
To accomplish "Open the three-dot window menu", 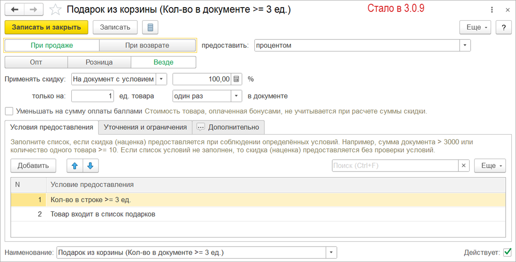I will click(x=492, y=10).
